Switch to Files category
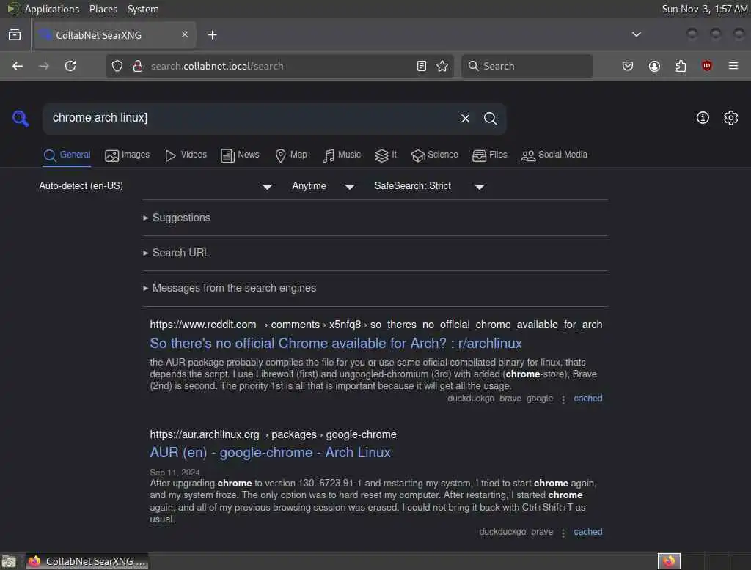 (489, 155)
